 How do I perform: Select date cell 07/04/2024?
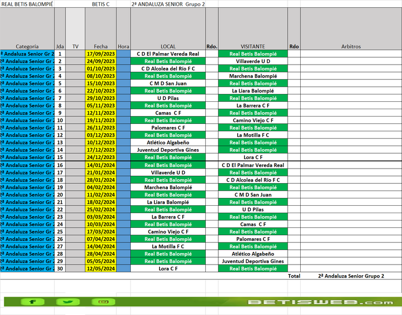101,239
